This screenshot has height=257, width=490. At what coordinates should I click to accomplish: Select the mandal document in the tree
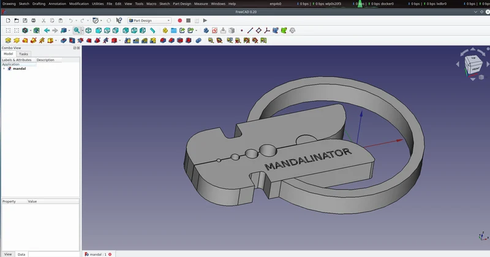(x=20, y=69)
